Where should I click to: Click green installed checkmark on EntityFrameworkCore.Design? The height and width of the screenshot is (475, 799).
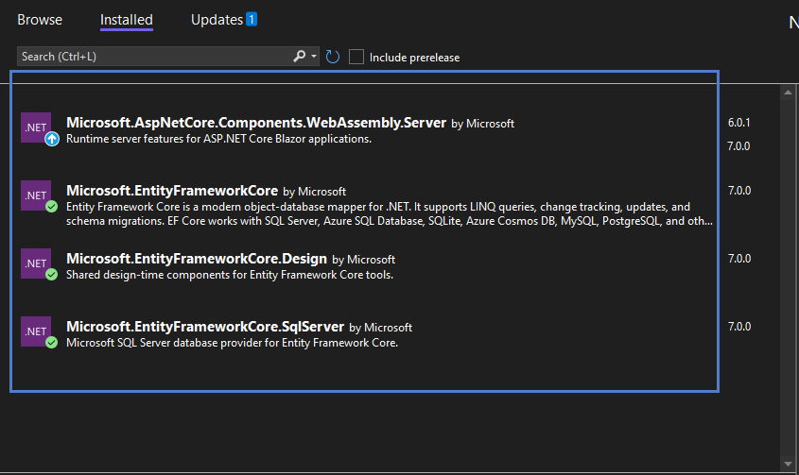point(51,275)
